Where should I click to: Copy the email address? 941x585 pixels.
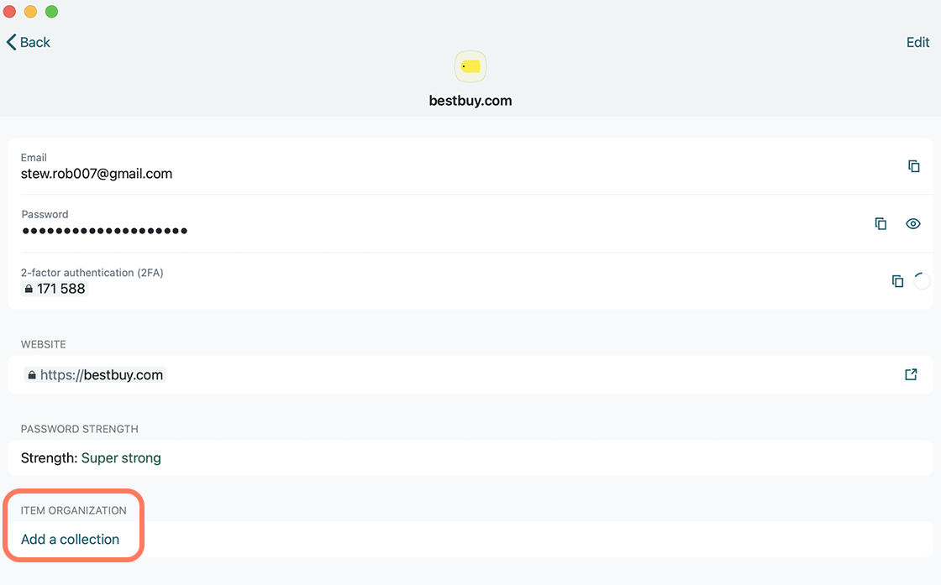pos(913,166)
